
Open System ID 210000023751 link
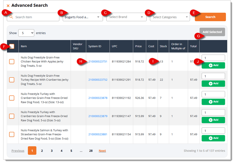pyautogui.click(x=98, y=61)
